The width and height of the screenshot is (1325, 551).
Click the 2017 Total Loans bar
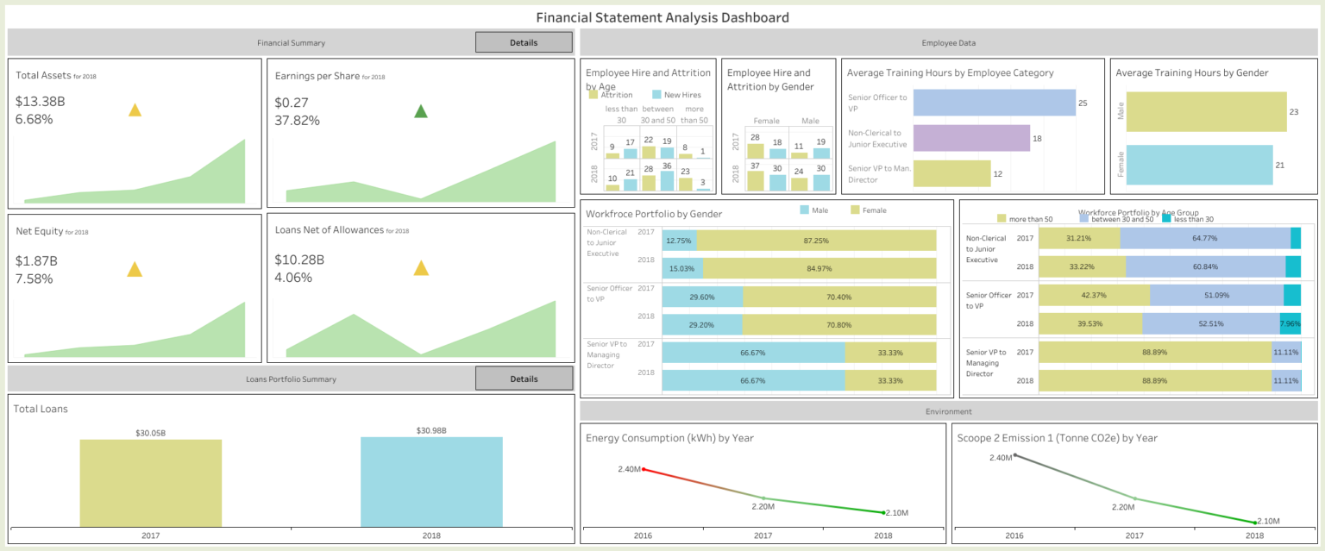(151, 483)
